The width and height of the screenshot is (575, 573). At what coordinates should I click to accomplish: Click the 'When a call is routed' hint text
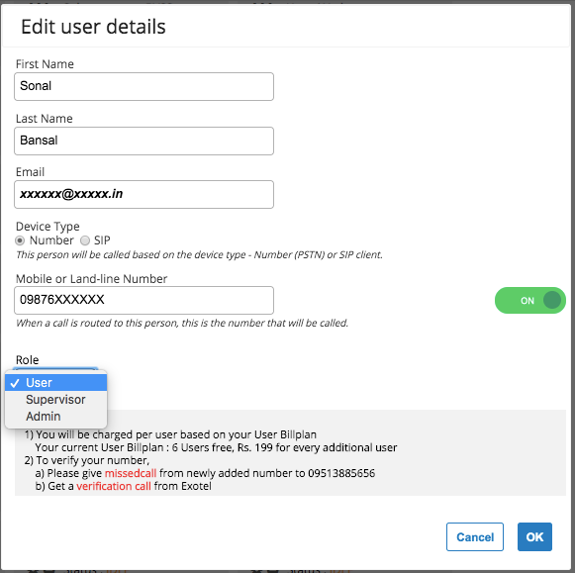[182, 323]
